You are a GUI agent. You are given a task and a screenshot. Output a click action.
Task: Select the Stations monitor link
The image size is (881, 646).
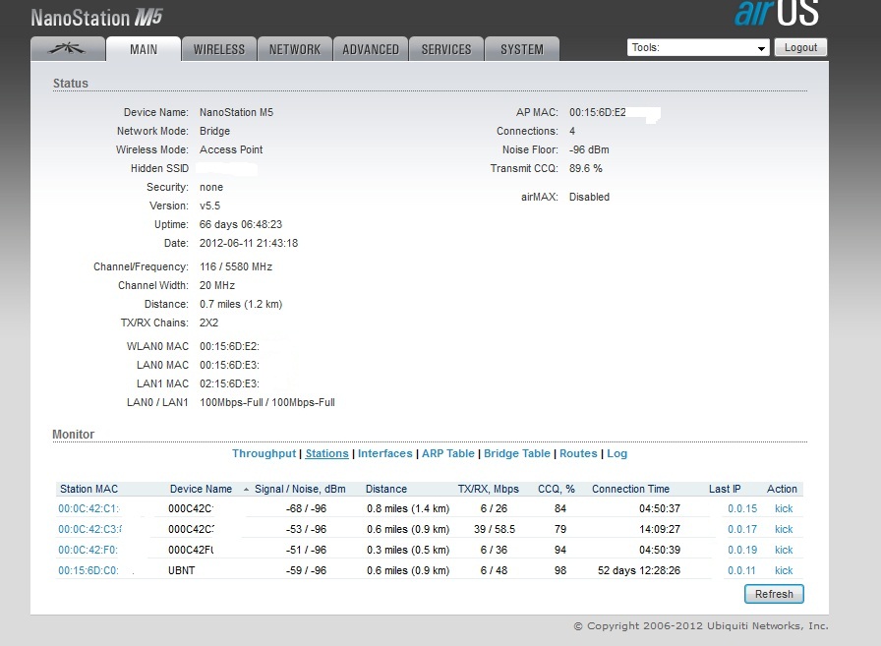327,453
